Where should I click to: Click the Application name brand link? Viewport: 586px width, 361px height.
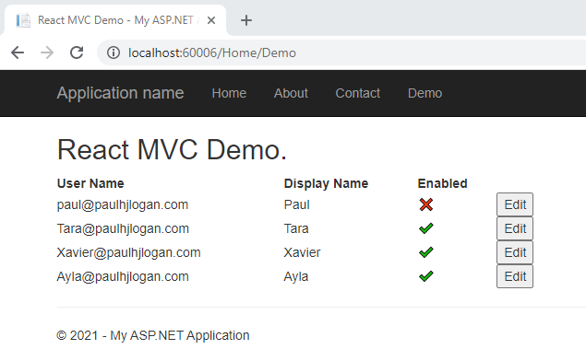(120, 93)
